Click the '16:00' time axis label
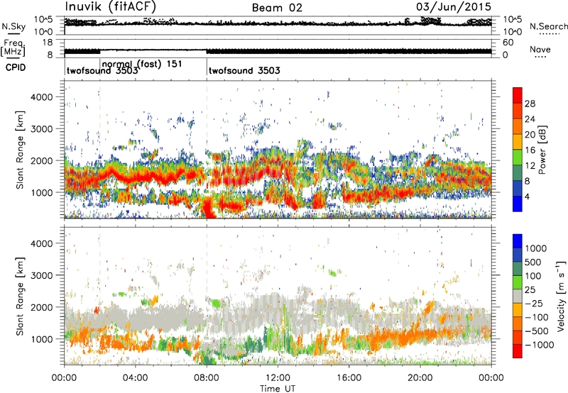 pos(349,378)
